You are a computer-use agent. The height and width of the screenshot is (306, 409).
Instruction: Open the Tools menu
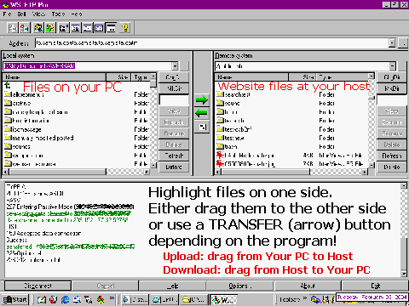tap(58, 14)
